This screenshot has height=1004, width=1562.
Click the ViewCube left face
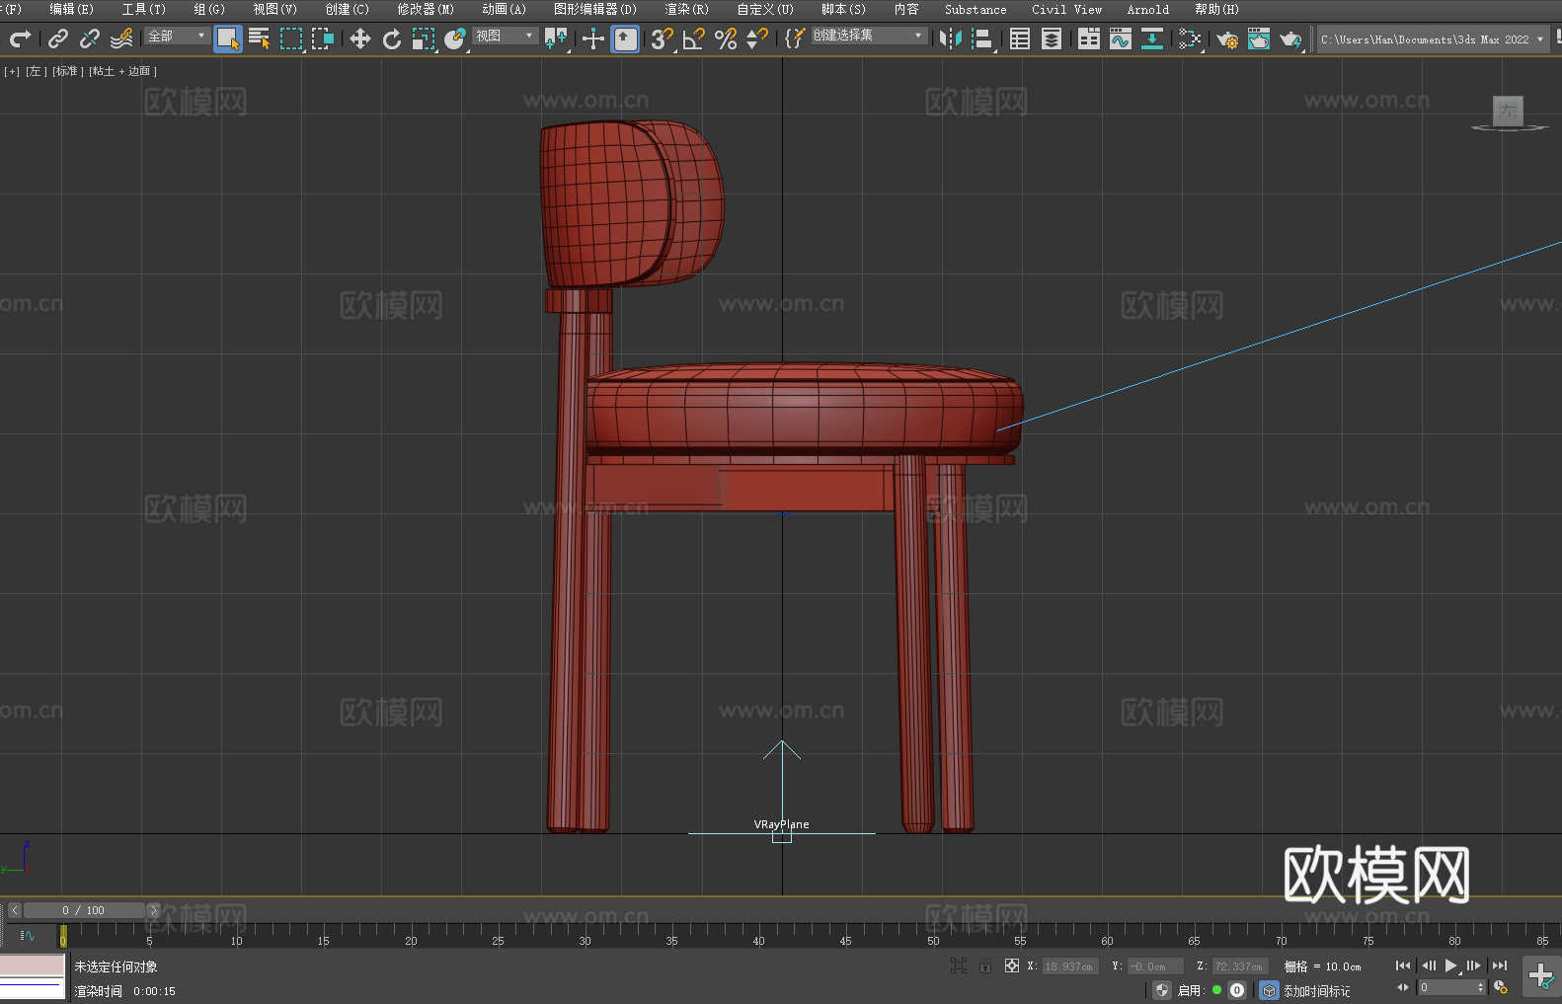tap(1508, 111)
